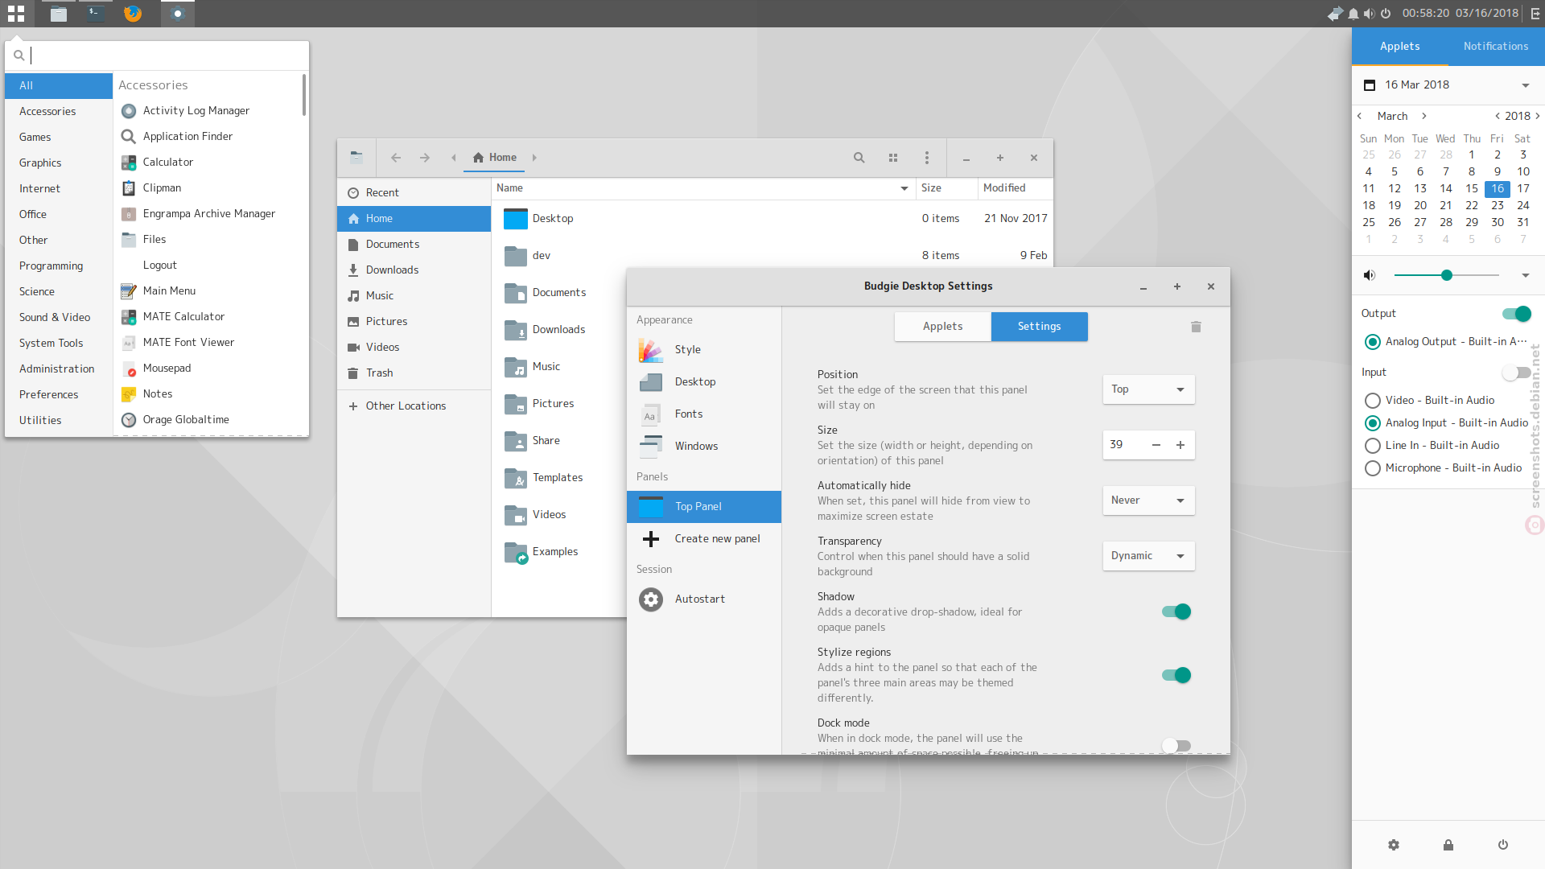Toggle the Shadow switch

pos(1176,612)
